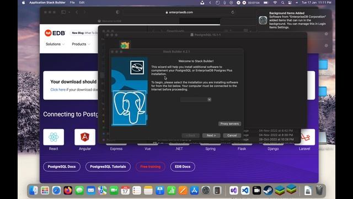This screenshot has height=199, width=353.
Task: Click the 'Spring' label on EDB page
Action: (x=211, y=149)
